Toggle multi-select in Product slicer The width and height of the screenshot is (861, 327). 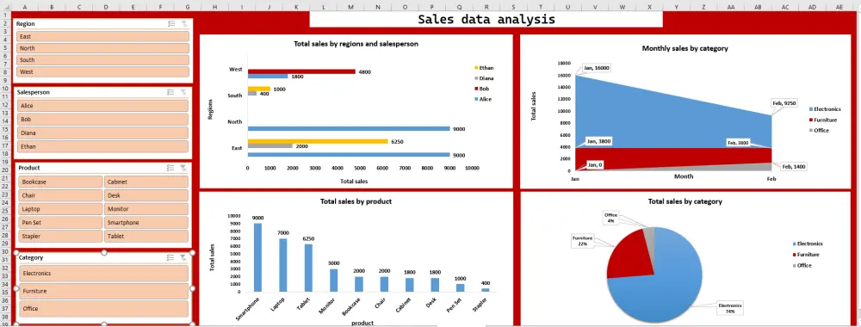[171, 168]
